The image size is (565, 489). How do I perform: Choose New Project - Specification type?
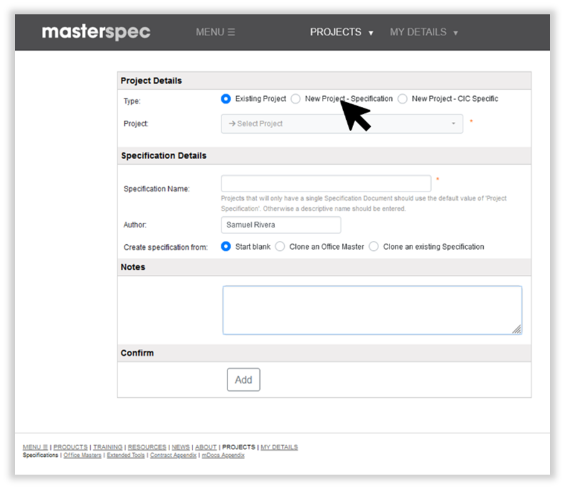tap(295, 99)
